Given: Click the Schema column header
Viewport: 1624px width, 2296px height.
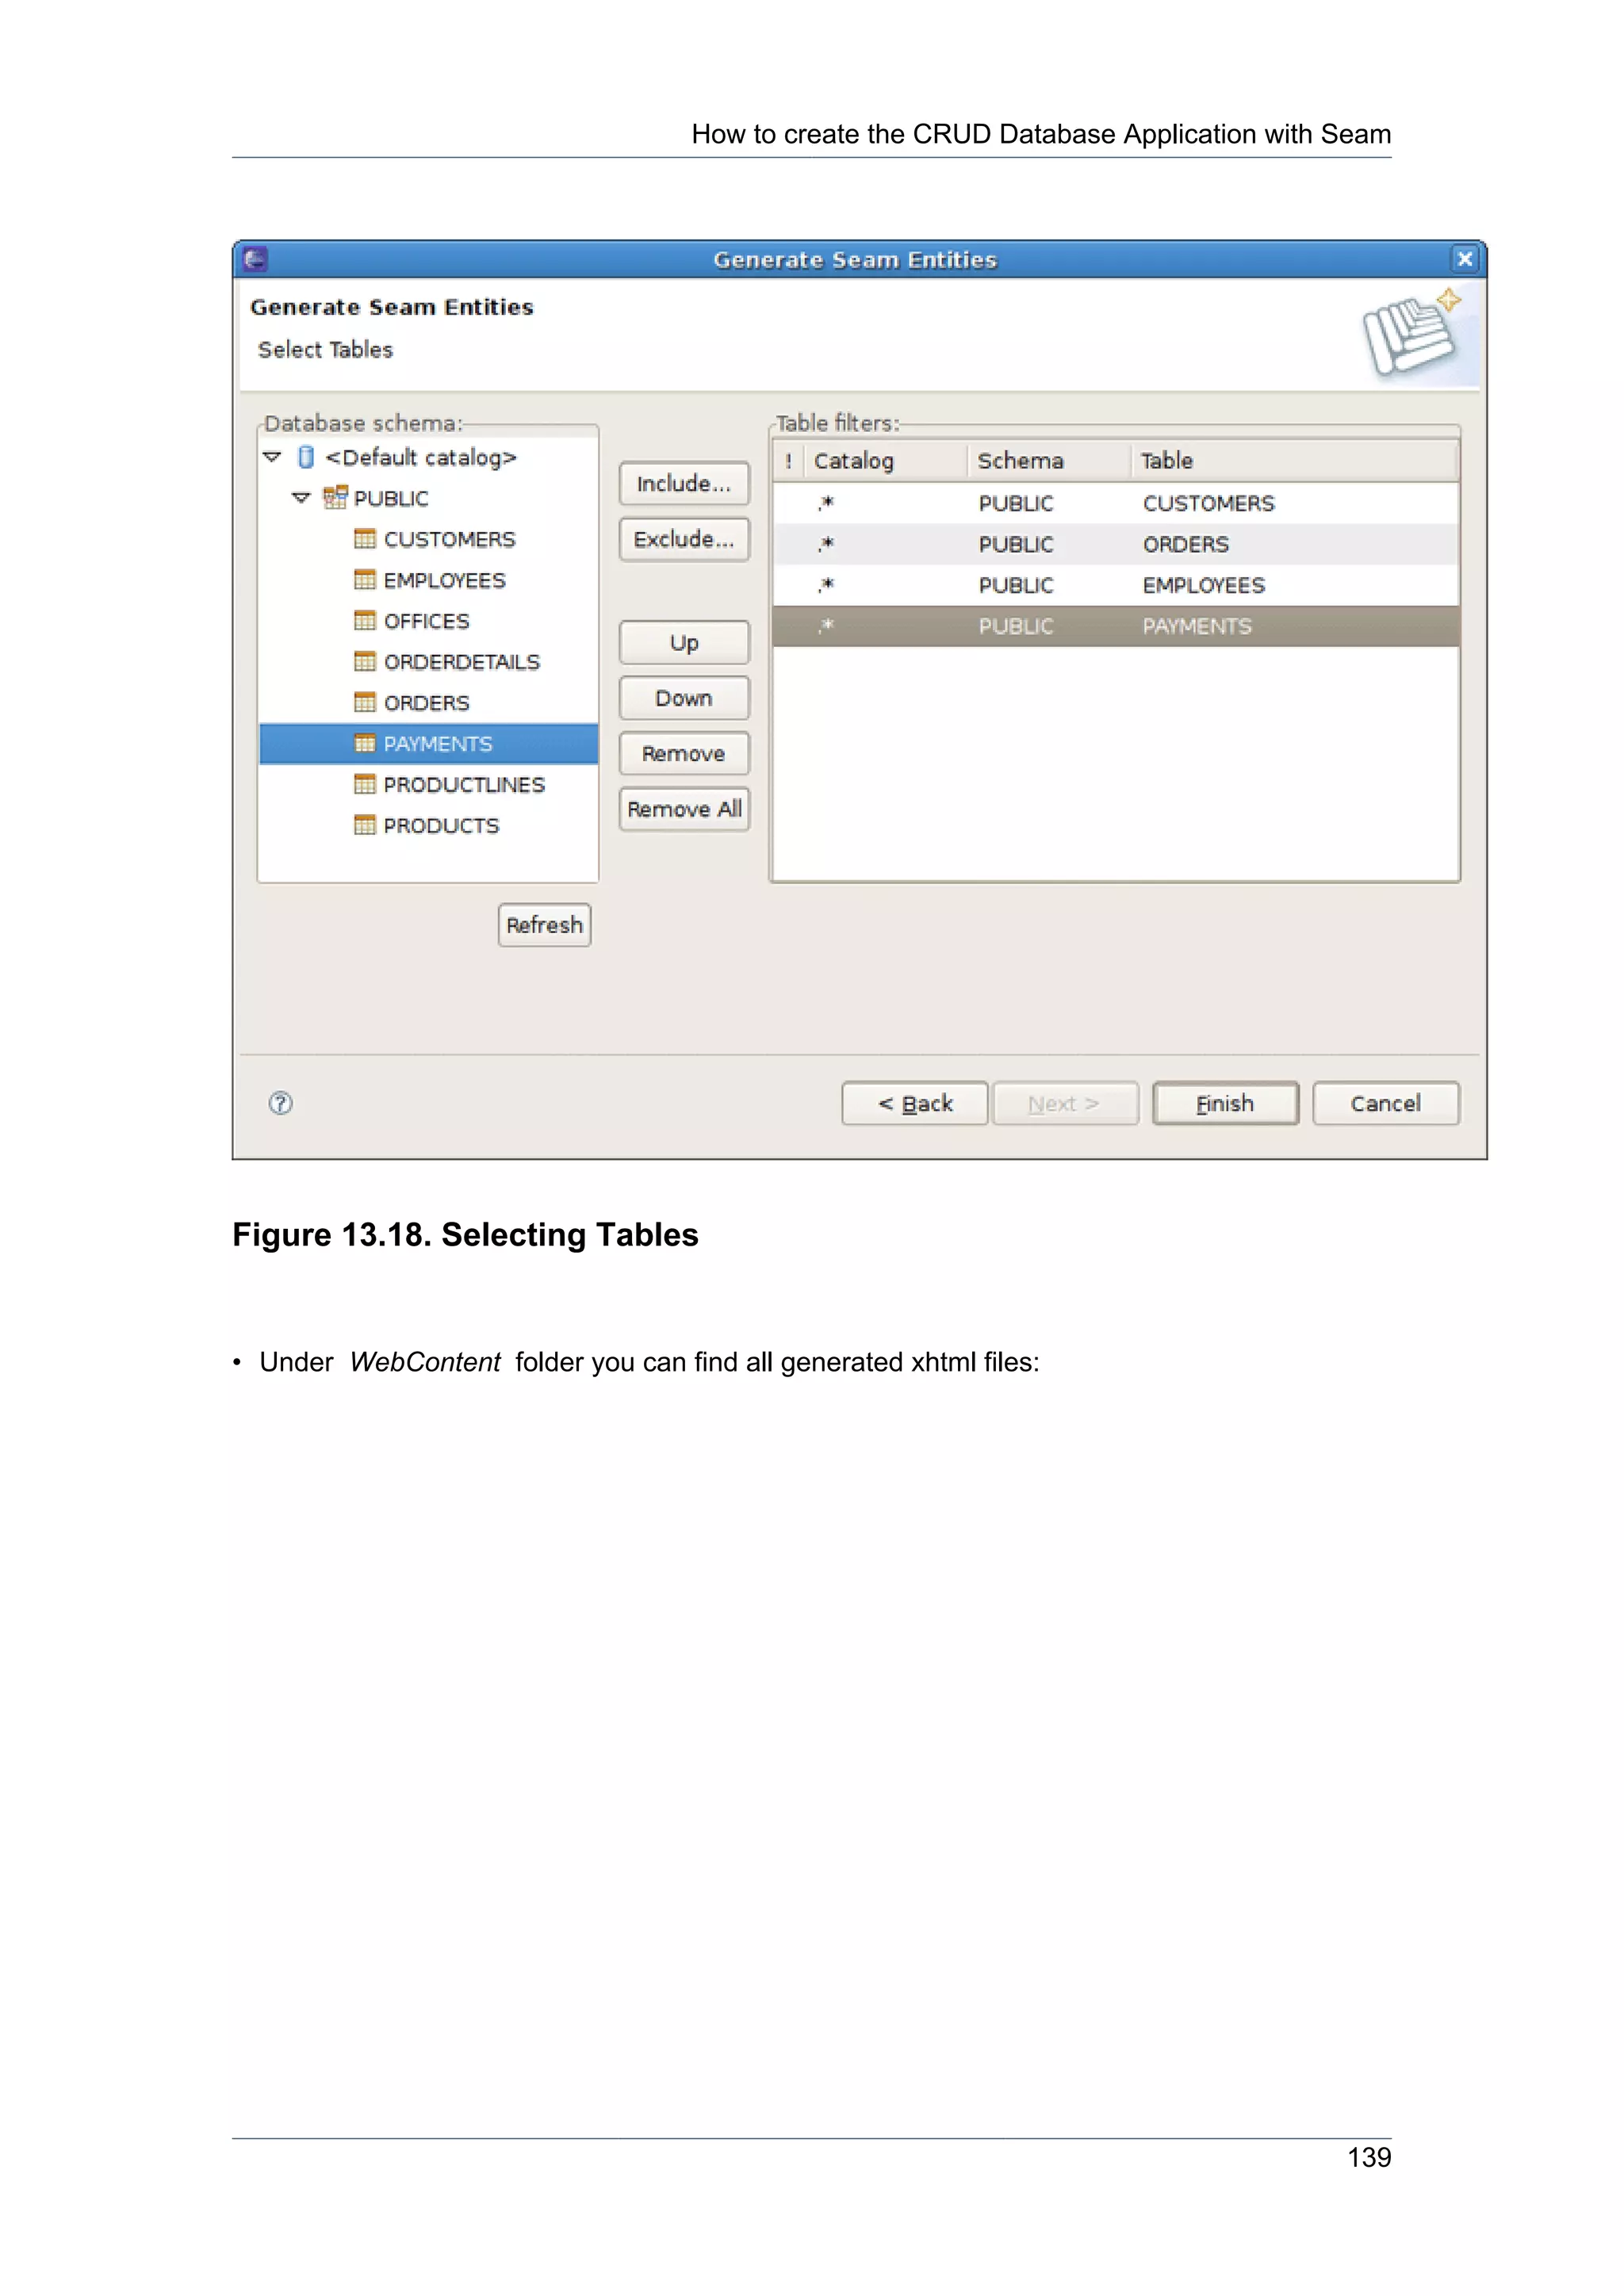Looking at the screenshot, I should click(1050, 461).
